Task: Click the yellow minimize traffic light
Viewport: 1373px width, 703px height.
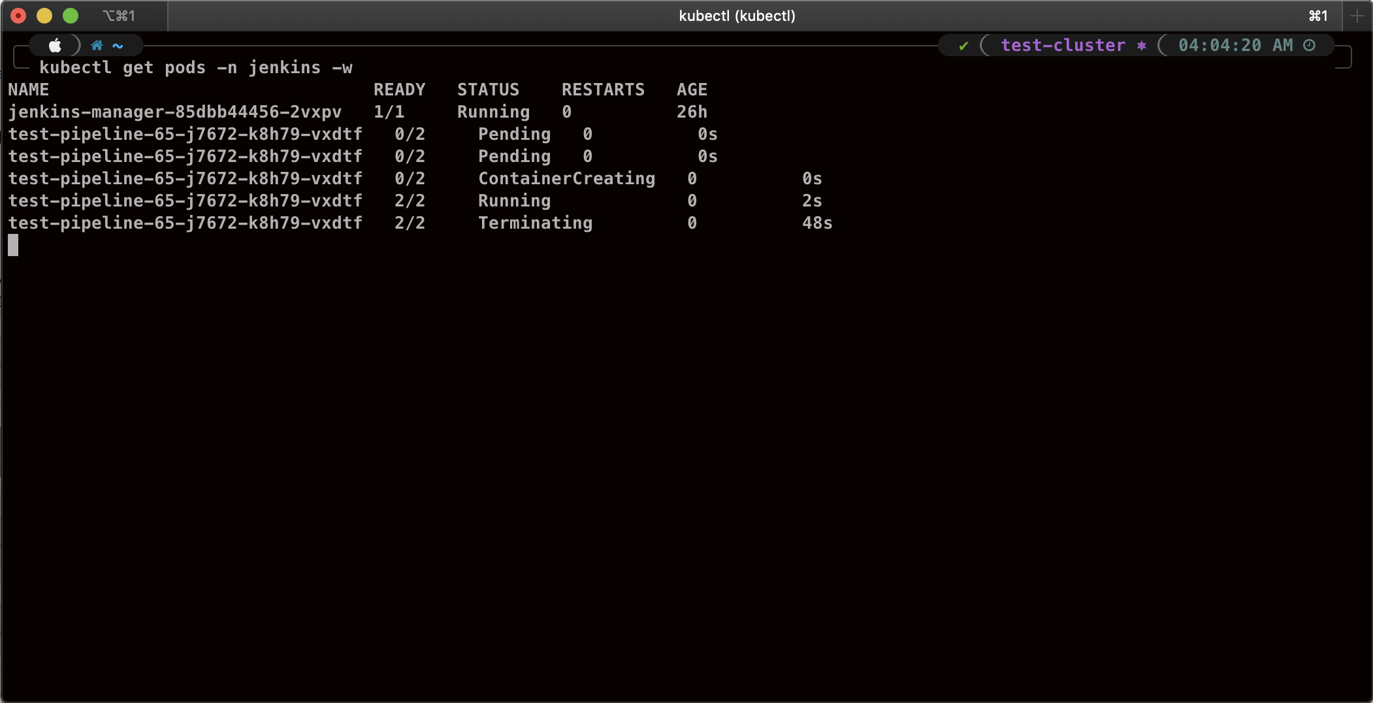Action: [x=44, y=14]
